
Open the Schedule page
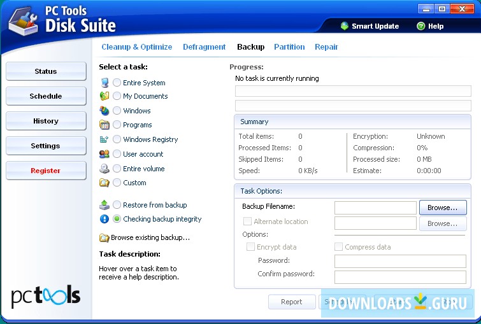[x=46, y=96]
